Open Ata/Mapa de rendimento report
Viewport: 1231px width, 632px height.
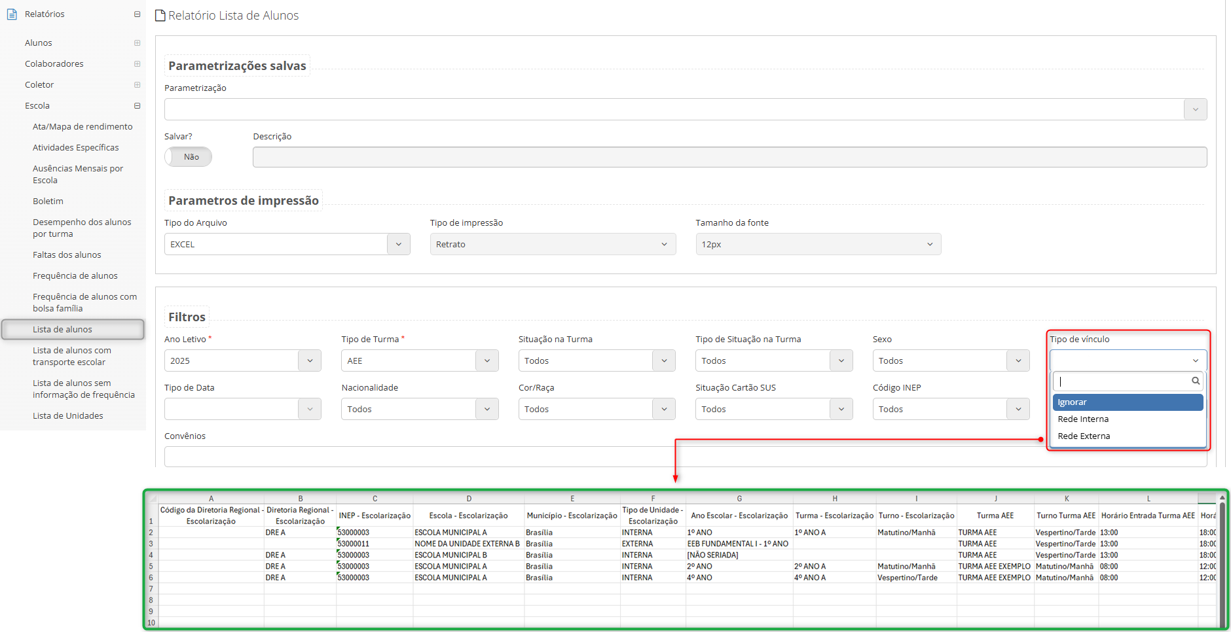click(83, 127)
